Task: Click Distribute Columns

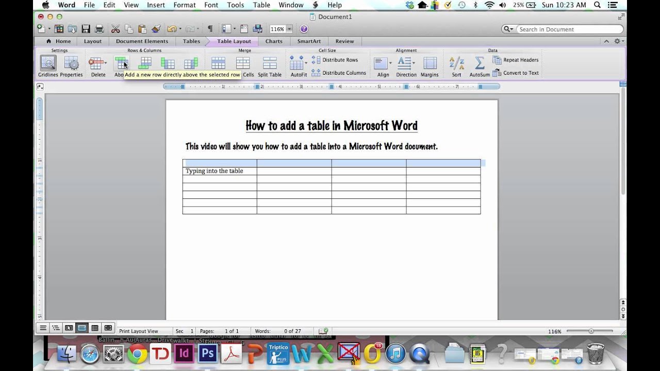Action: tap(339, 73)
